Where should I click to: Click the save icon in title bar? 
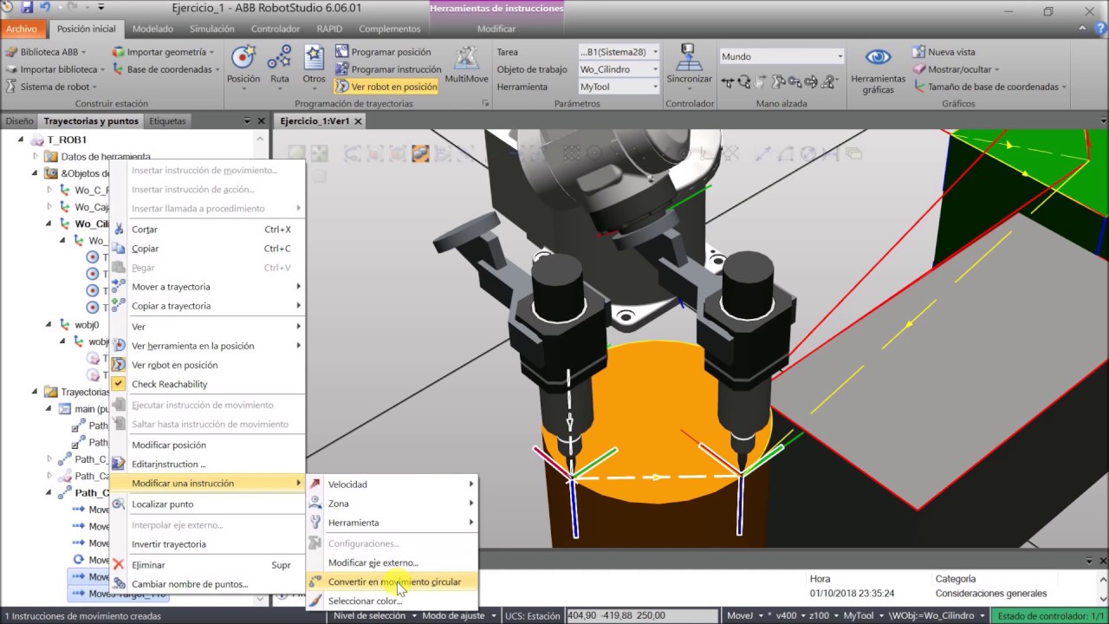27,8
